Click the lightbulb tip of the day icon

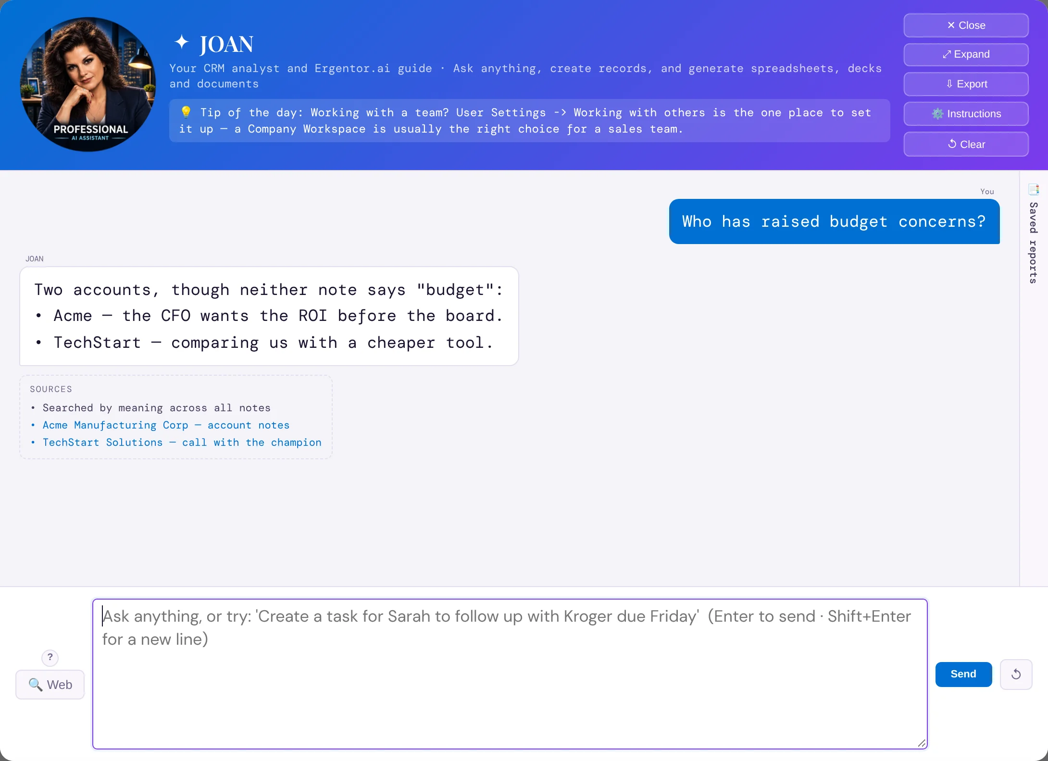pyautogui.click(x=186, y=112)
